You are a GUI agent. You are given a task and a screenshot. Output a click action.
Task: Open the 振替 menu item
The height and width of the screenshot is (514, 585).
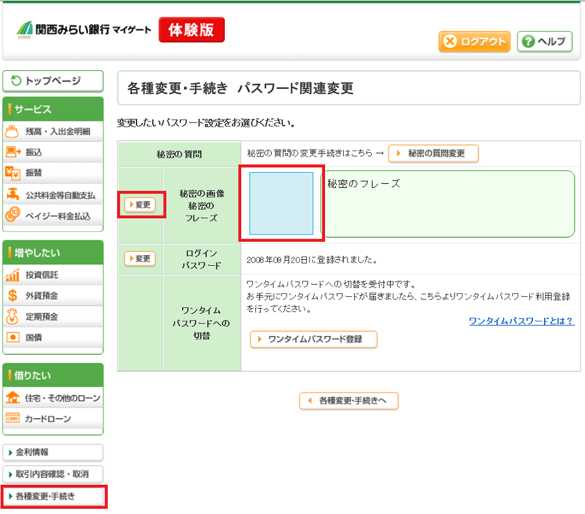[53, 173]
